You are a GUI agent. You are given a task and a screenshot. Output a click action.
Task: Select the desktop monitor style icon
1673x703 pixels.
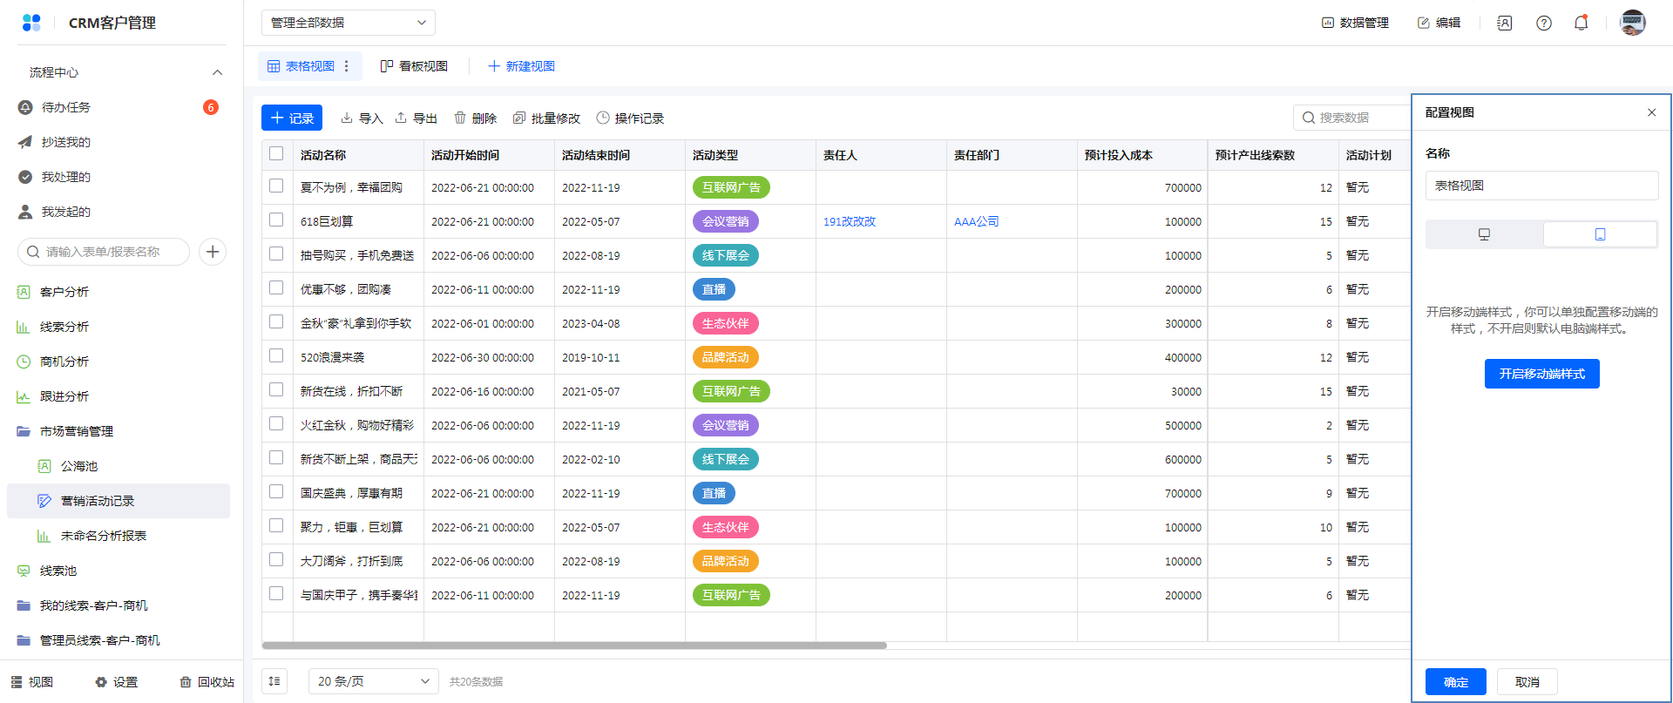(1484, 234)
